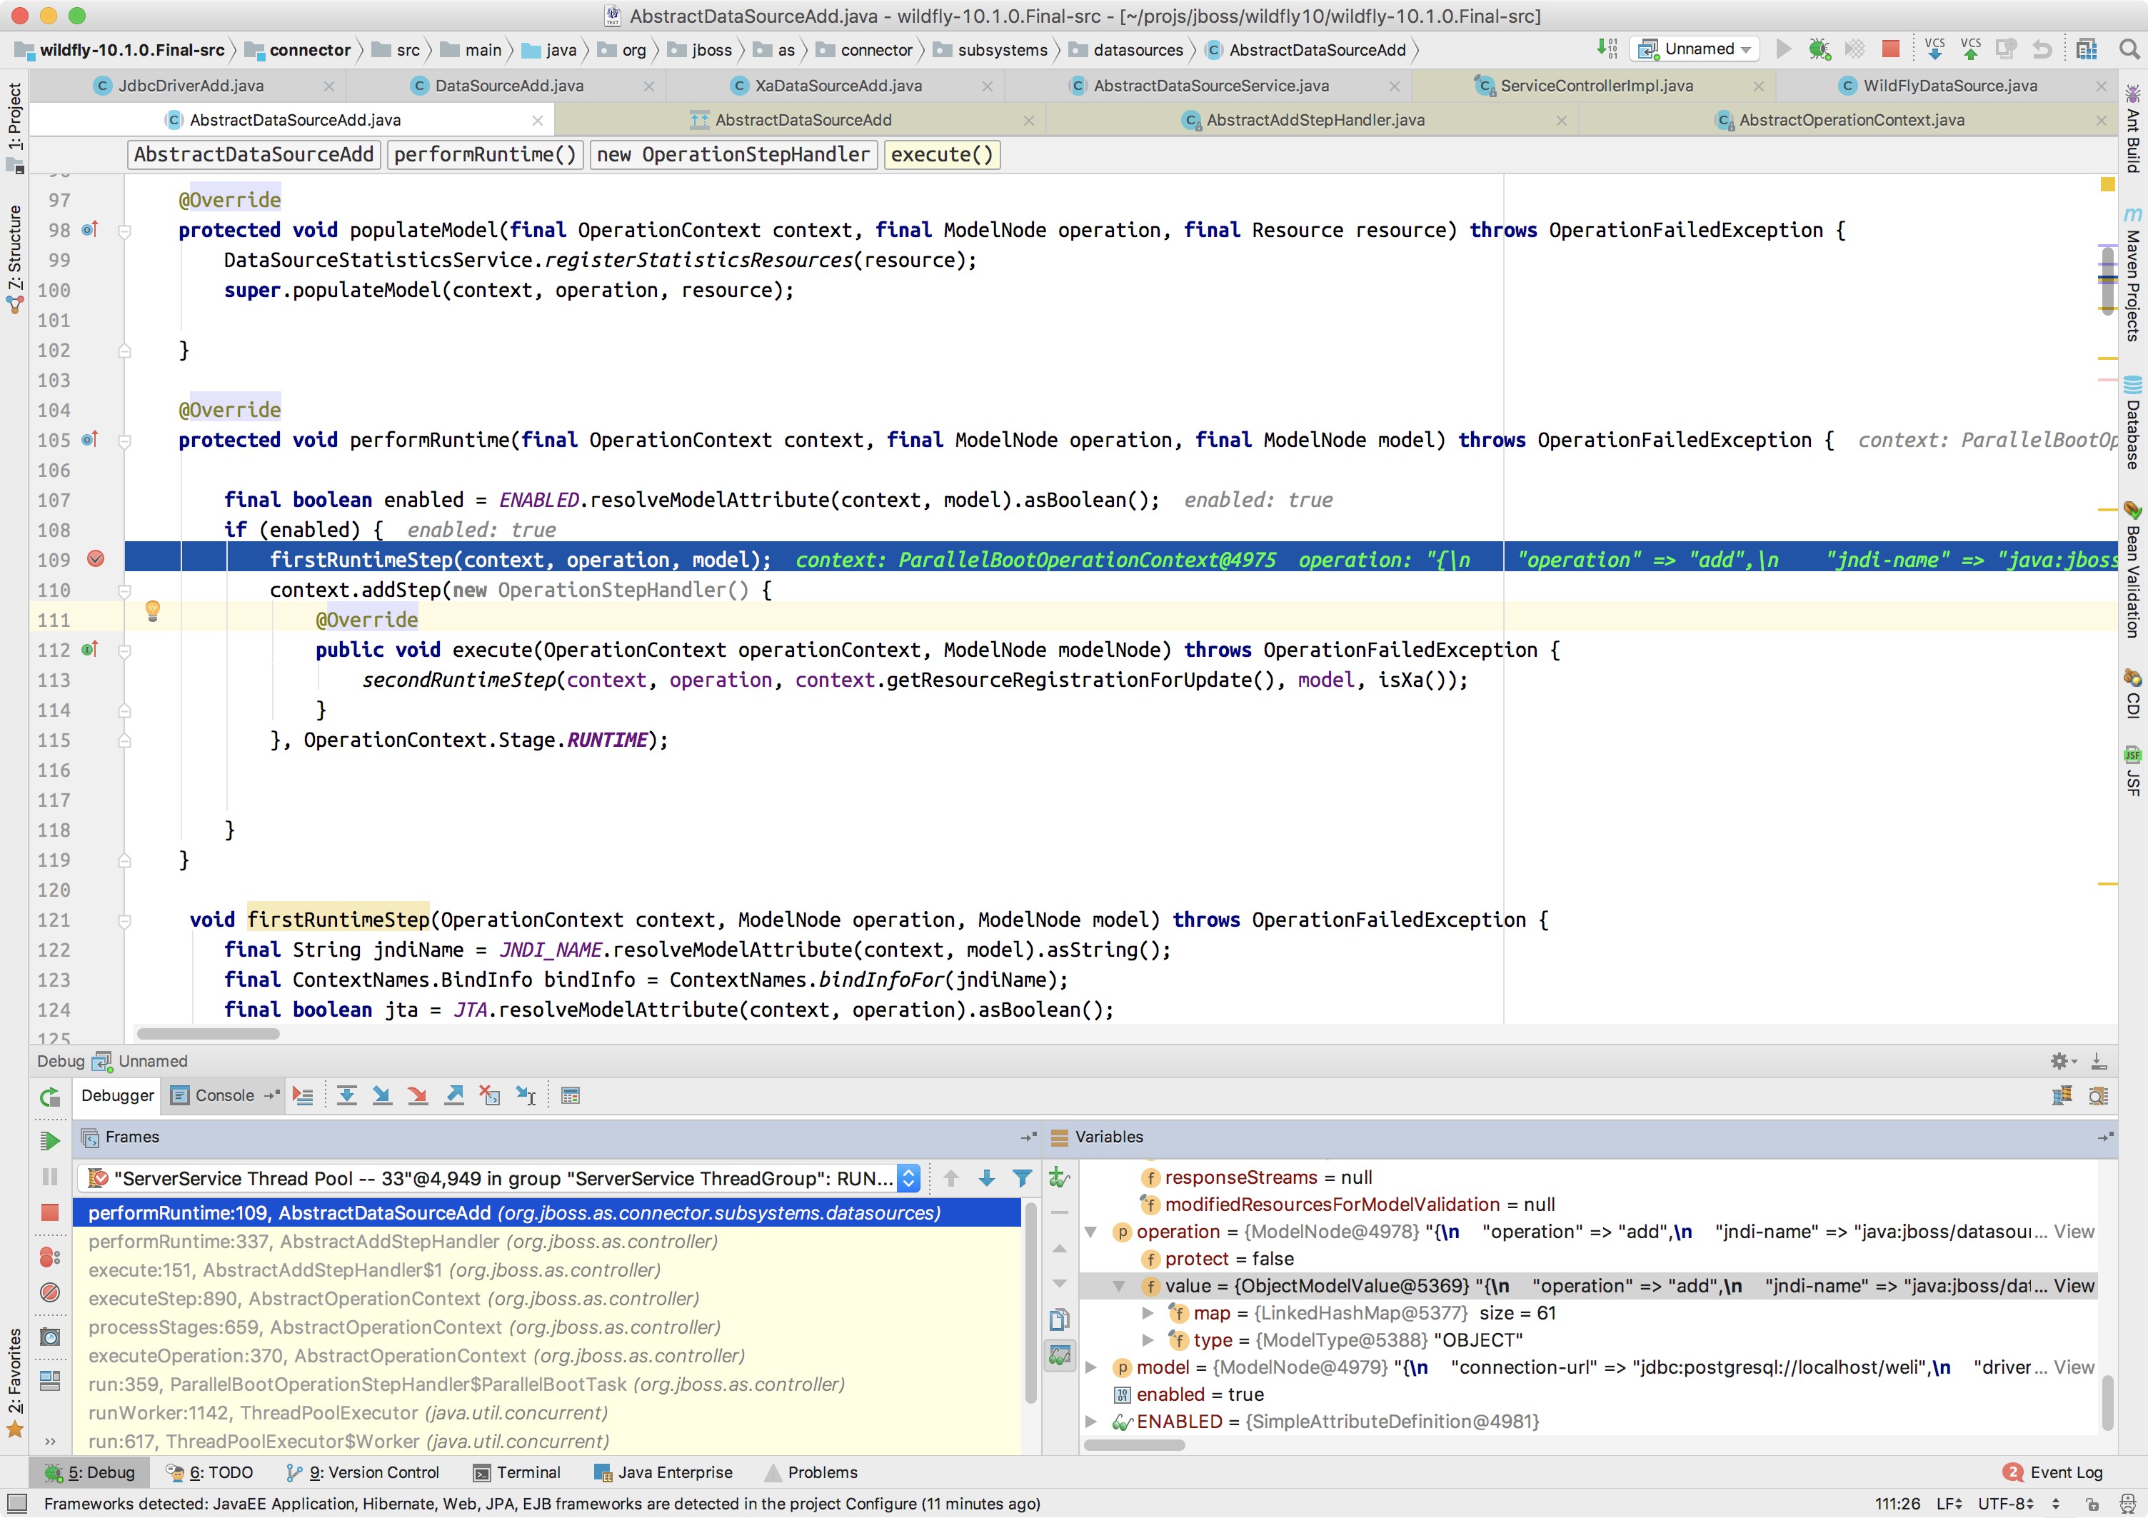This screenshot has height=1518, width=2148.
Task: Expand the model variable node
Action: 1091,1367
